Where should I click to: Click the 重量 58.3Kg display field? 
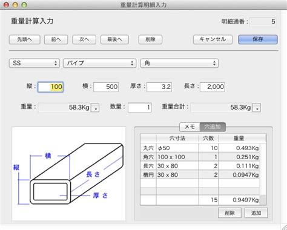(x=64, y=108)
